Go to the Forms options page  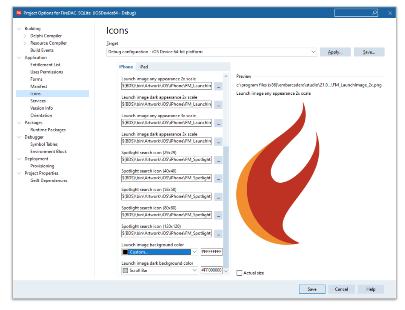click(x=36, y=79)
